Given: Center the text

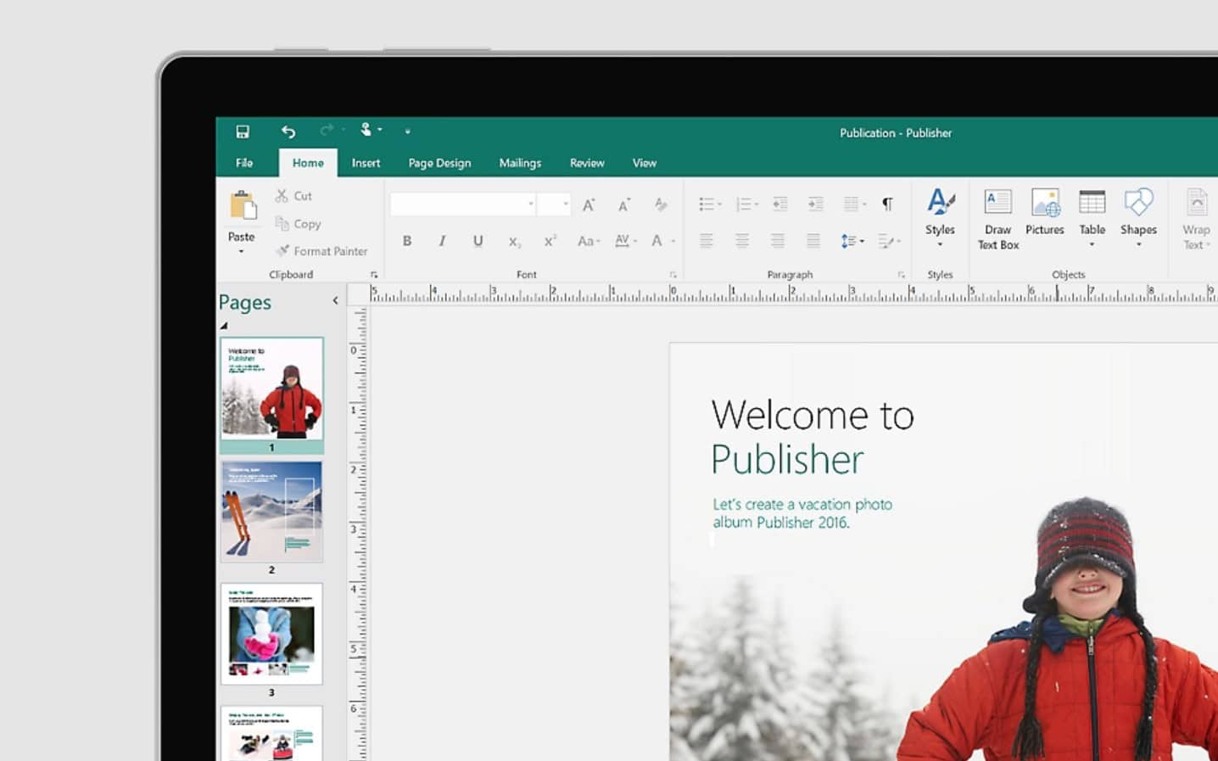Looking at the screenshot, I should click(742, 241).
